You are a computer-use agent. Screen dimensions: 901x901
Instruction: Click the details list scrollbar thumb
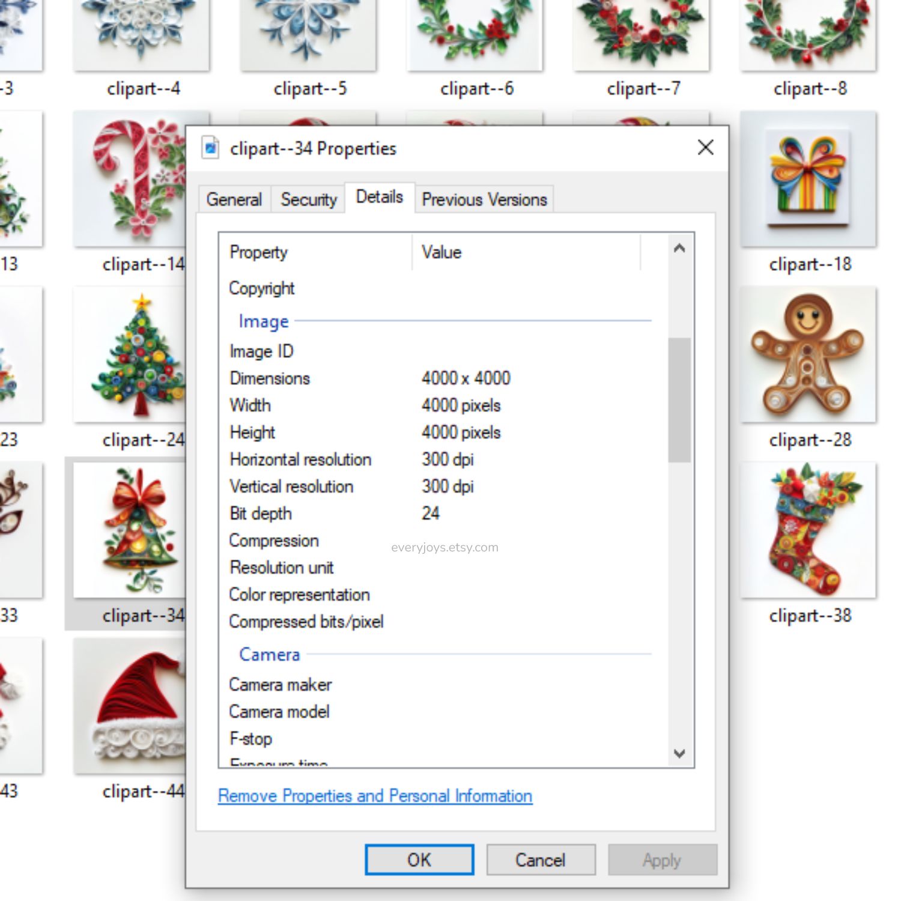coord(679,400)
